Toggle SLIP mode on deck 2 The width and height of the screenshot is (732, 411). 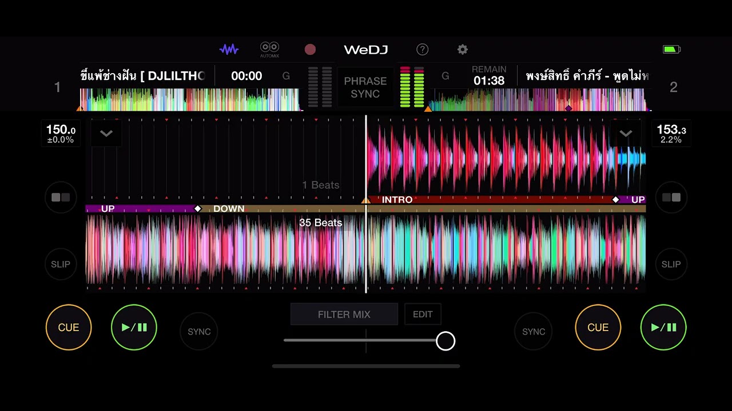click(x=671, y=264)
